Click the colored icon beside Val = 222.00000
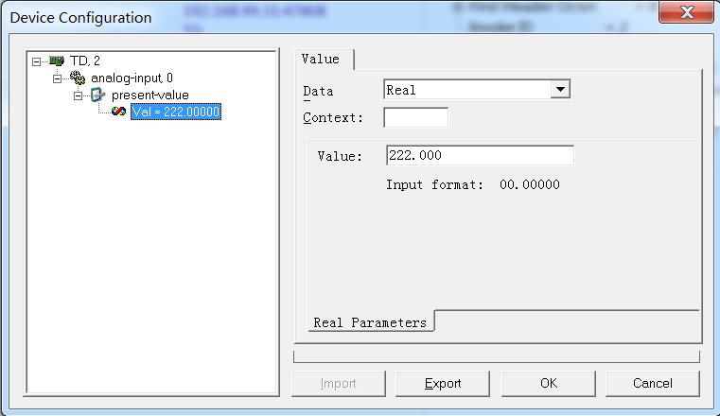720x416 pixels. [119, 112]
